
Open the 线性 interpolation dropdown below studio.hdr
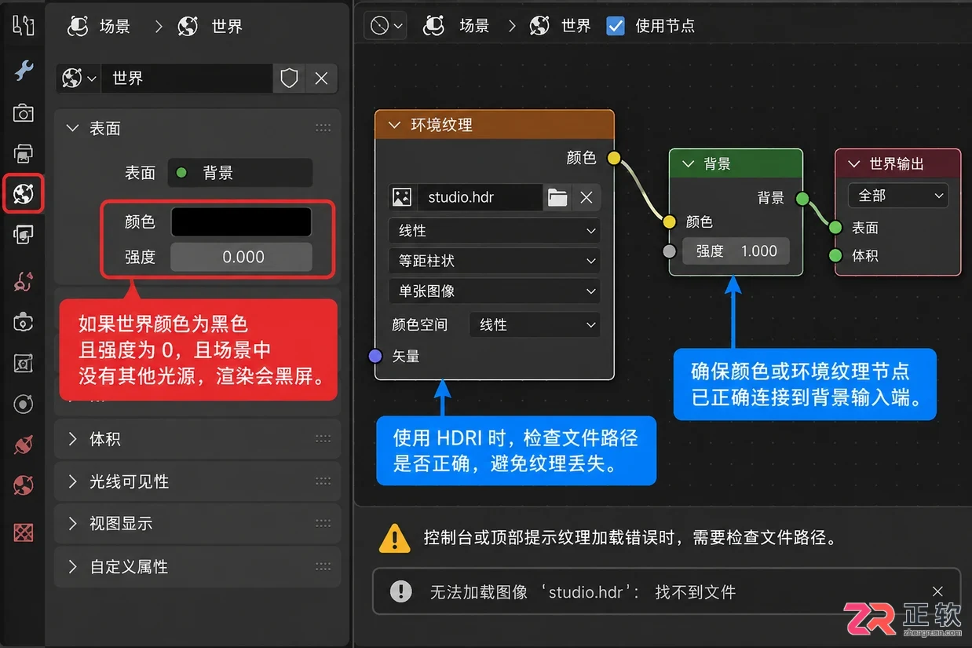(x=495, y=231)
